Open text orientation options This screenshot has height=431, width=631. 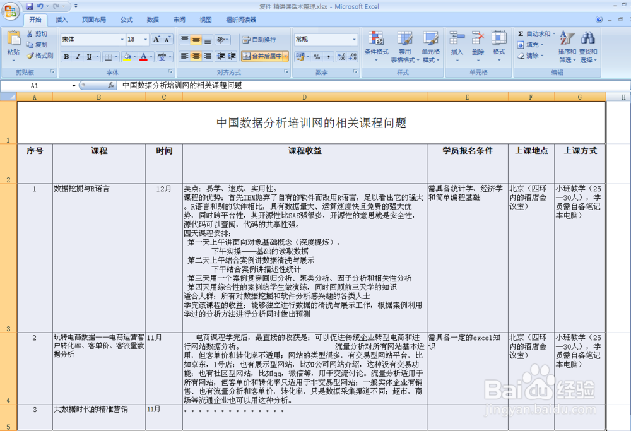click(x=223, y=39)
